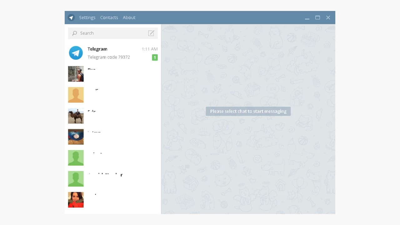Click inside the Search input field
The height and width of the screenshot is (225, 400).
[103, 33]
